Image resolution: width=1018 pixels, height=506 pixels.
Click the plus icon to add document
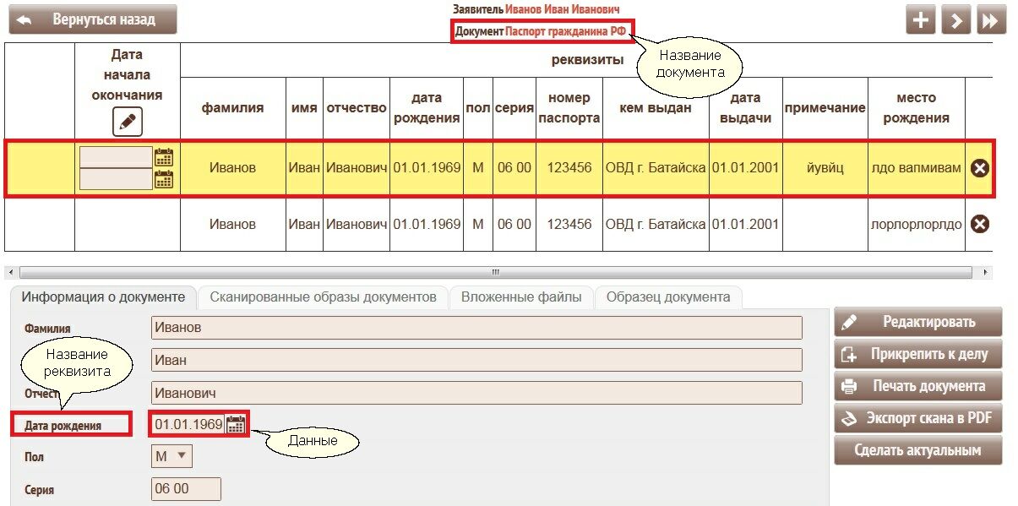(x=921, y=20)
